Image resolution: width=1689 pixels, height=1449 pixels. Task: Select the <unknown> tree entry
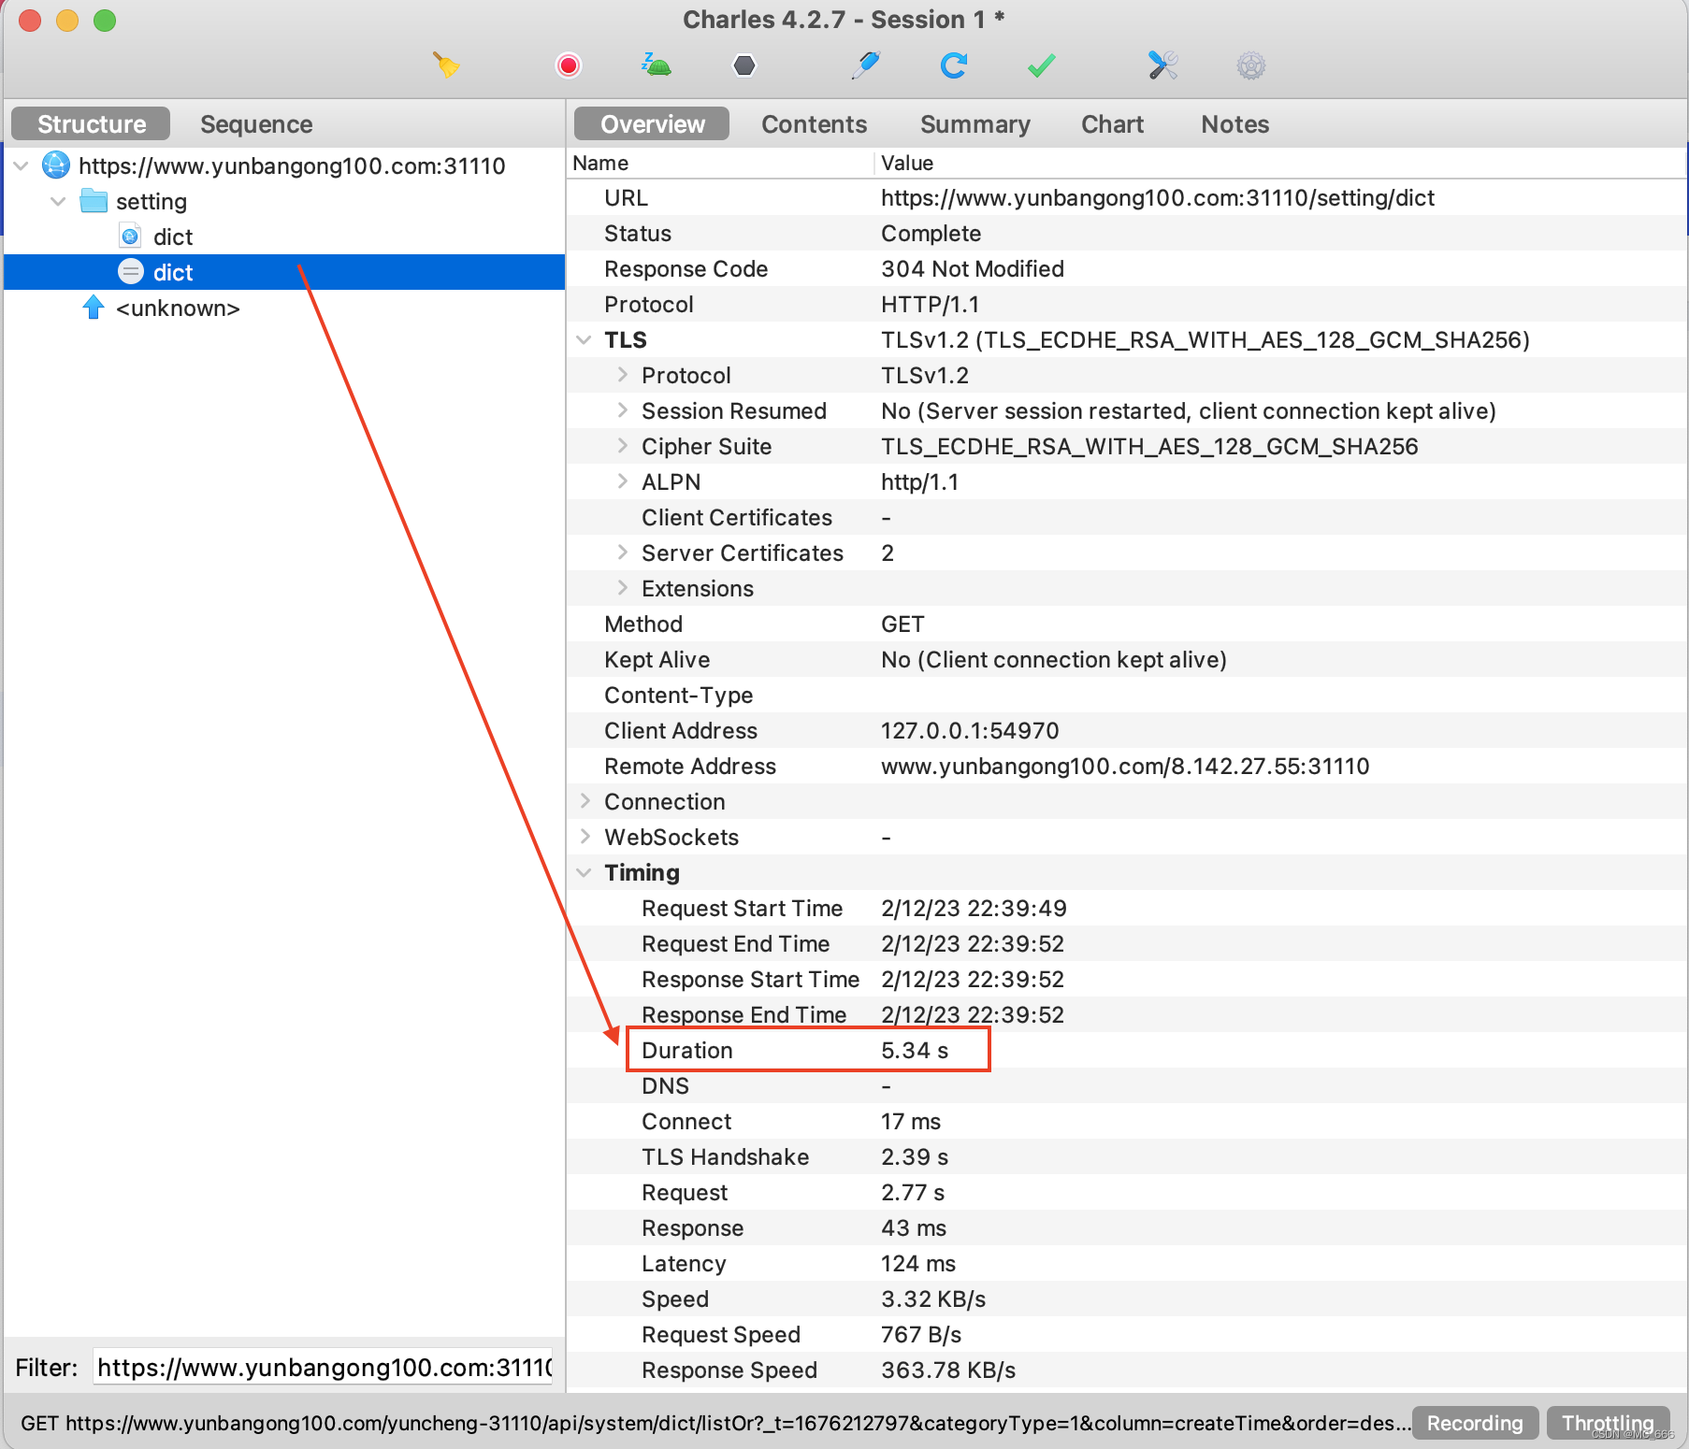tap(178, 308)
